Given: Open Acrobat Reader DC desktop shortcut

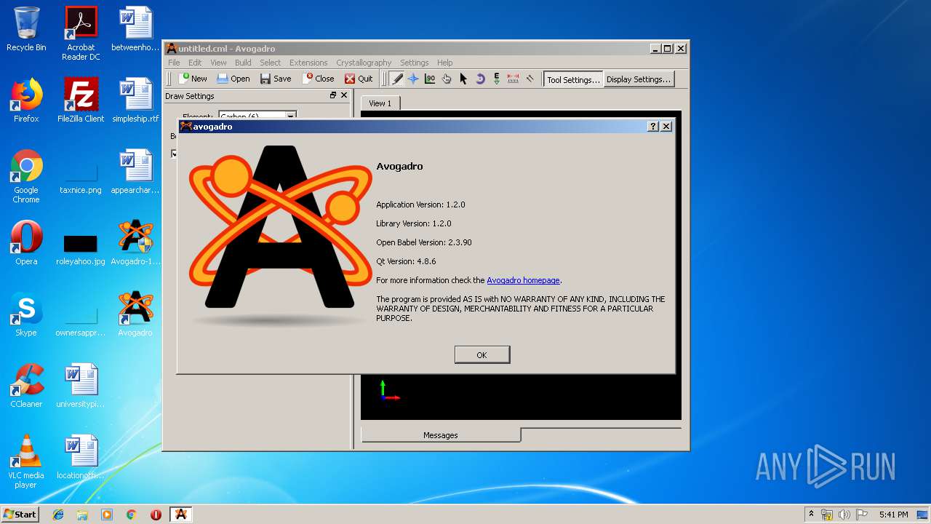Looking at the screenshot, I should click(81, 33).
